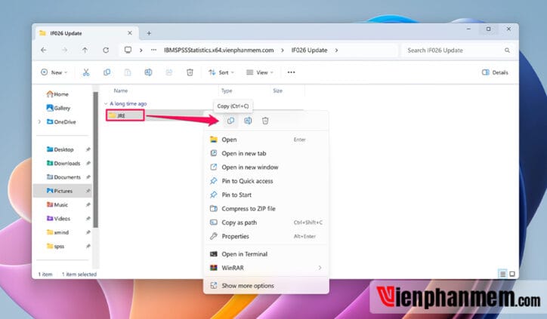Expand the WinRAR submenu arrow

pyautogui.click(x=320, y=268)
